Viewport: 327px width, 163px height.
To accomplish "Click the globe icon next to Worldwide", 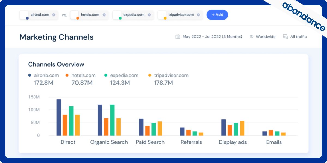I will pyautogui.click(x=252, y=37).
